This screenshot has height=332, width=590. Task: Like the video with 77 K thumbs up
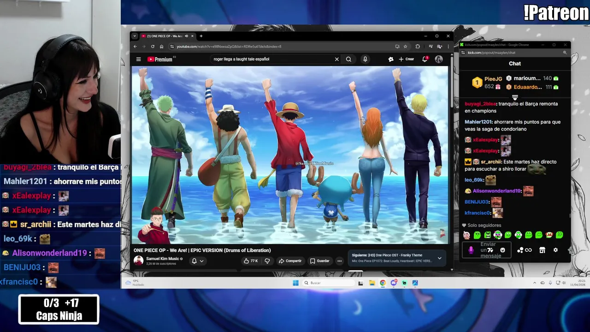(x=250, y=261)
